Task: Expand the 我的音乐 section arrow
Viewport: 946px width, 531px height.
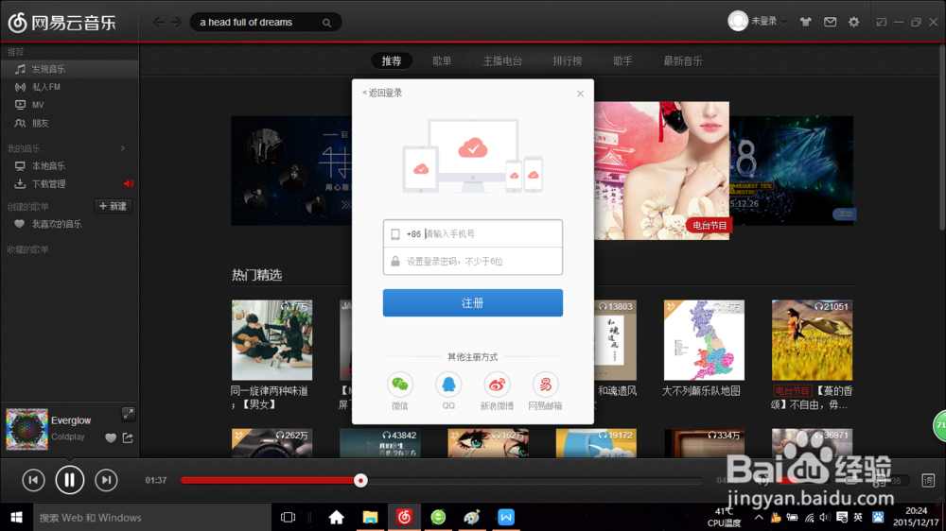Action: (x=123, y=148)
